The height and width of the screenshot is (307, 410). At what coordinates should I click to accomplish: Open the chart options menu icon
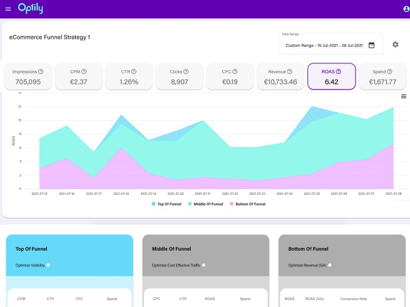point(404,96)
